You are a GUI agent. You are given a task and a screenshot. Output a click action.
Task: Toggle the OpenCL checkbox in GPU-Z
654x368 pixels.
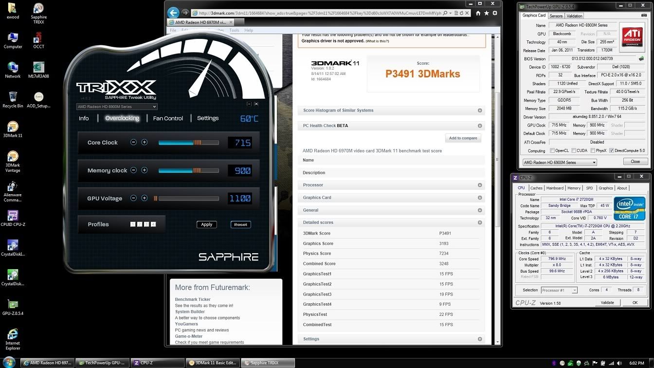click(x=552, y=150)
